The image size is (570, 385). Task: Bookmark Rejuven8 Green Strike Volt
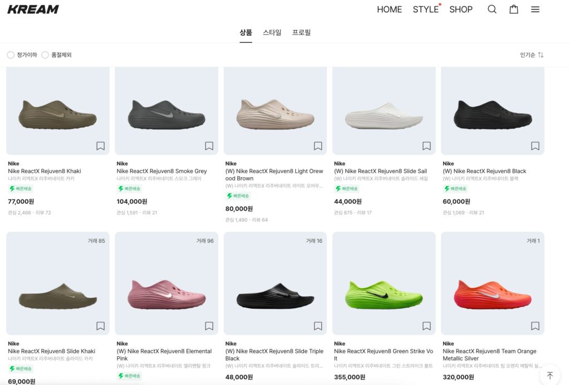click(426, 326)
